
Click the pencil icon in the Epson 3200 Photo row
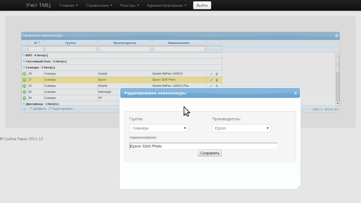[x=211, y=80]
